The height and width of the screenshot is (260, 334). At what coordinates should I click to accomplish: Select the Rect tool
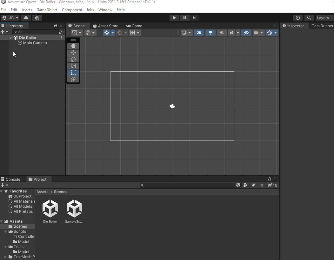coord(73,73)
